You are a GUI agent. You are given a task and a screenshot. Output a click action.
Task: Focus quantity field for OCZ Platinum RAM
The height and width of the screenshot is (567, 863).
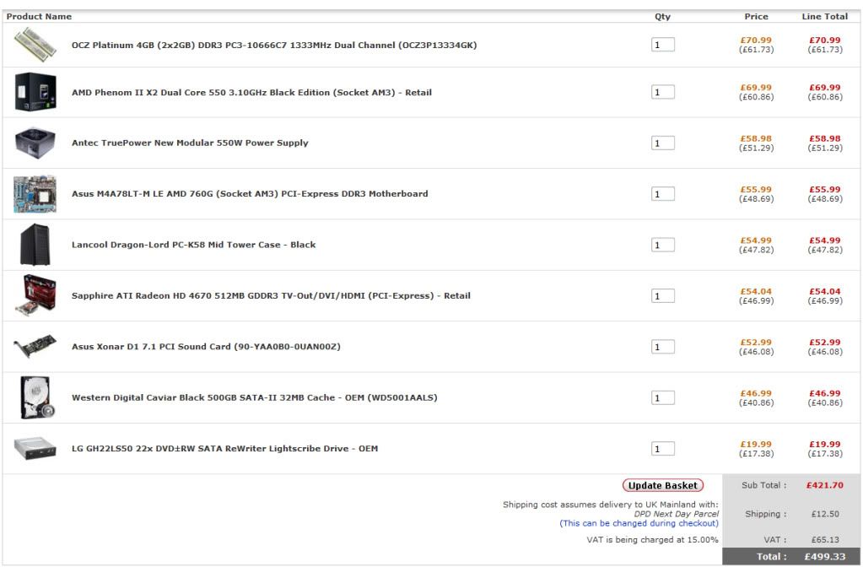(663, 45)
